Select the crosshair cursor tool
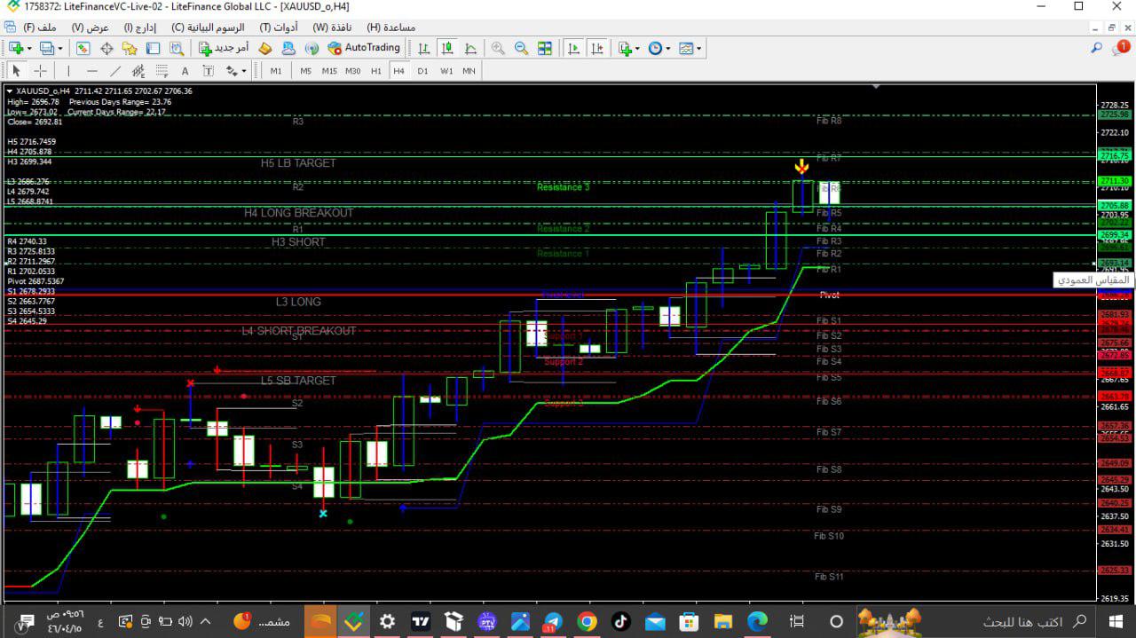 coord(40,71)
